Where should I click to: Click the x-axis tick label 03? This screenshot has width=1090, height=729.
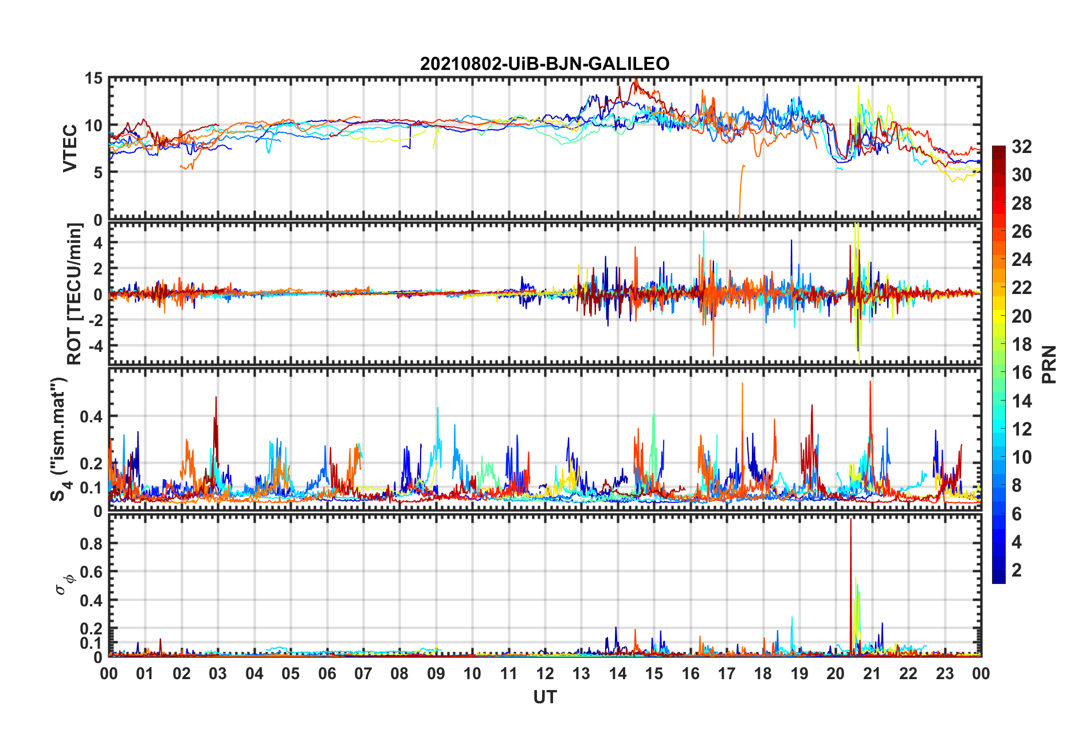click(218, 673)
